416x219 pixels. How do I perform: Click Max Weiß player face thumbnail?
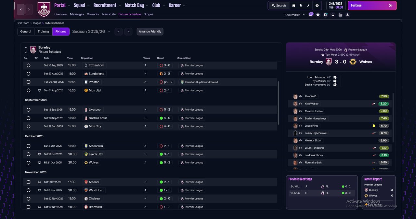point(295,97)
